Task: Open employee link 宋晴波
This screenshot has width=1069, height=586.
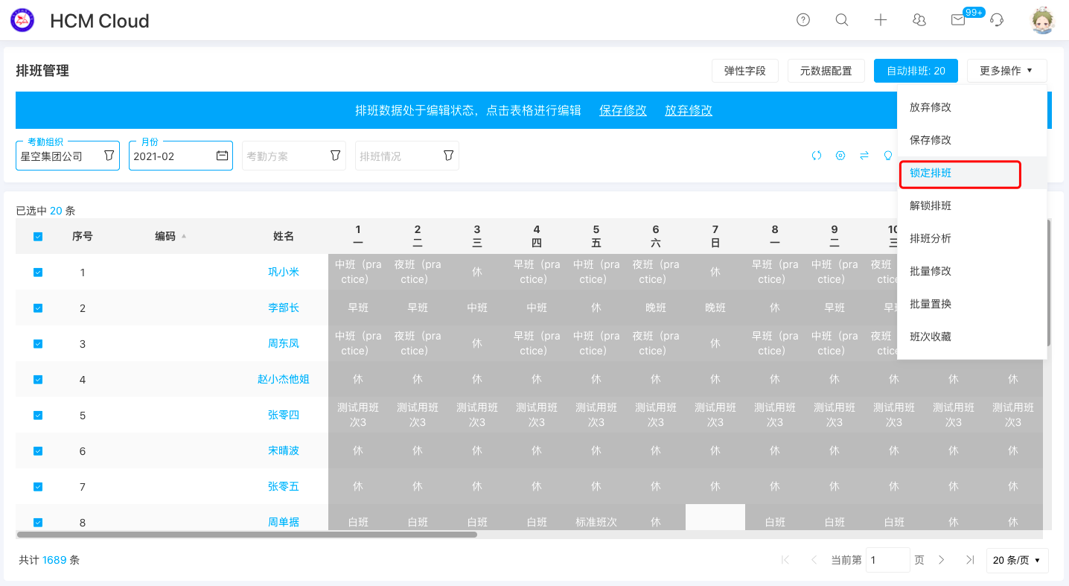Action: 284,450
